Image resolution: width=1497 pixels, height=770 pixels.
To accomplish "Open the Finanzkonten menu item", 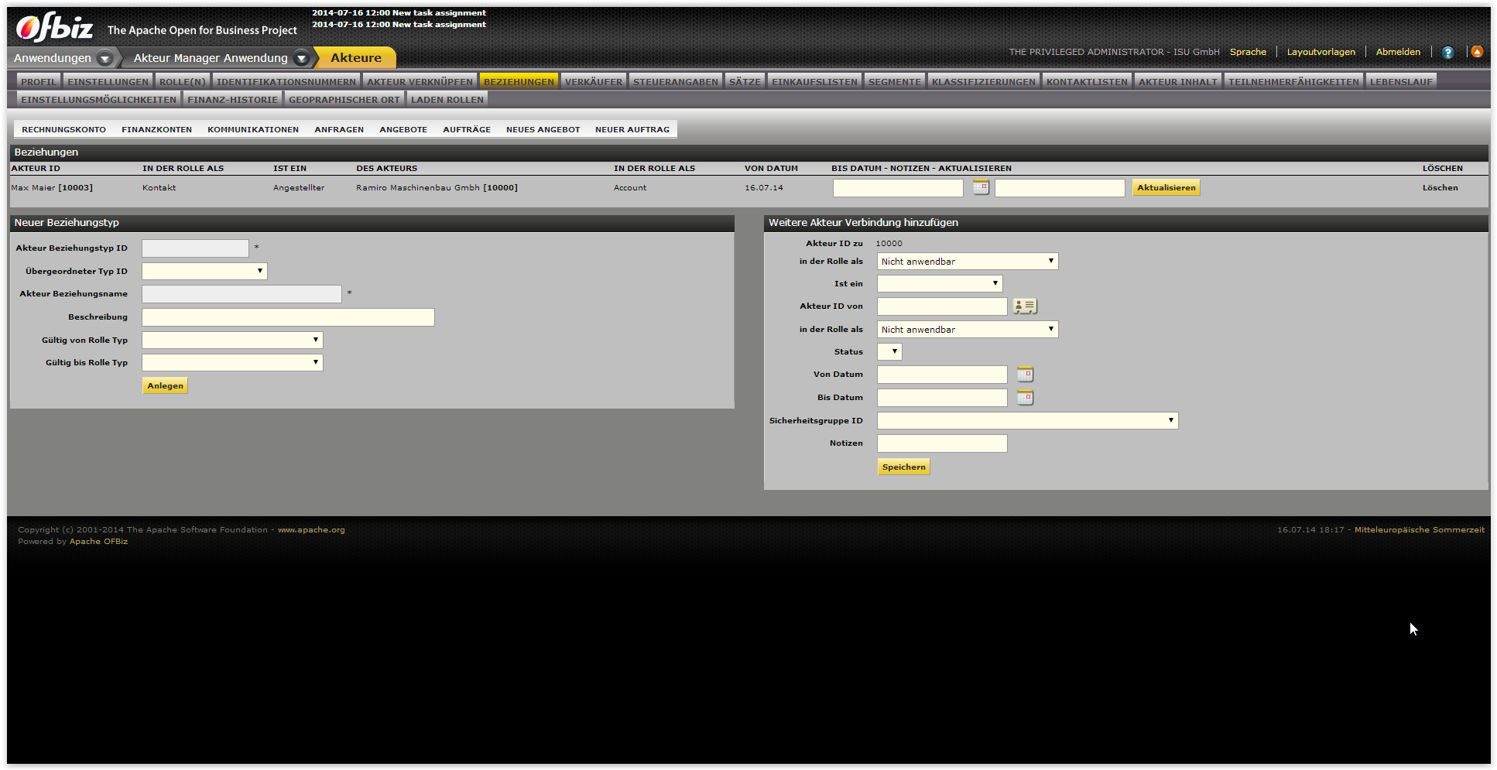I will [x=156, y=129].
